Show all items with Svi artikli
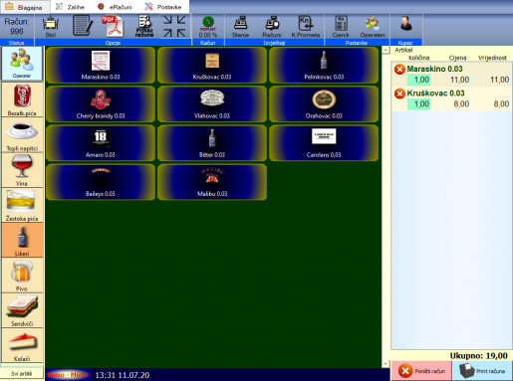 pos(22,373)
